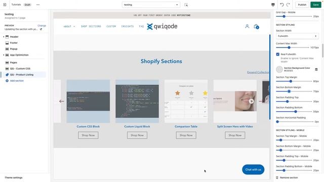This screenshot has width=324, height=182.
Task: Click the Pages section icon
Action: (7, 62)
